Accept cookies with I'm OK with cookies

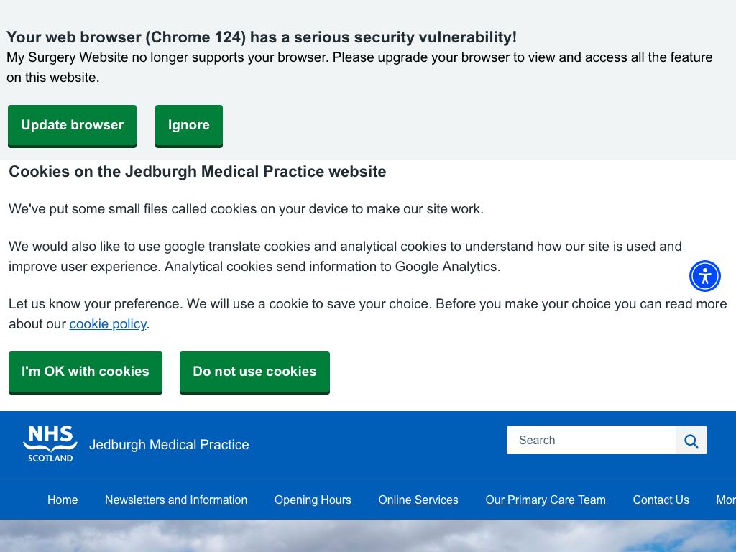pos(86,372)
